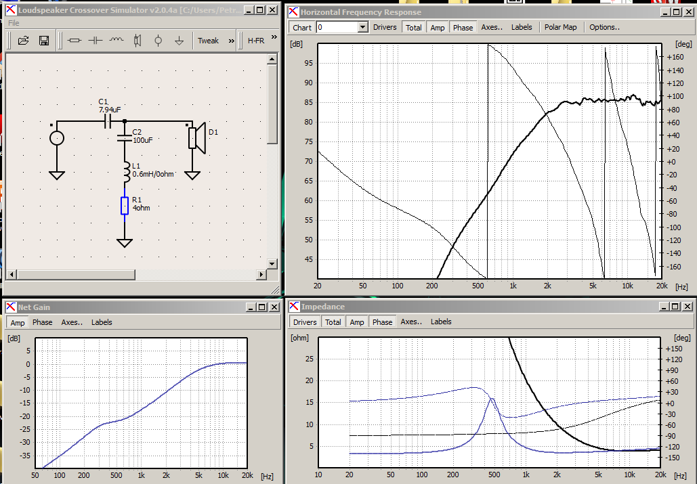Click the schematic scroll-down arrow

point(272,264)
